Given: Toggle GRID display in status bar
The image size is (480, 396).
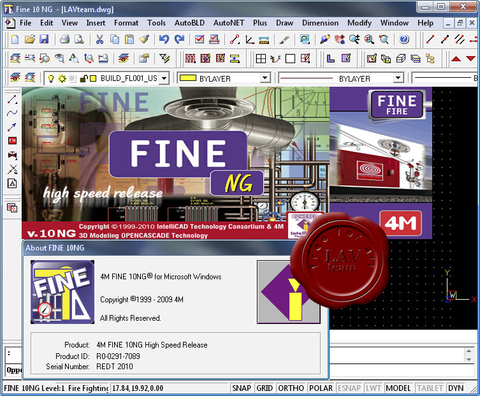Looking at the screenshot, I should click(x=265, y=388).
